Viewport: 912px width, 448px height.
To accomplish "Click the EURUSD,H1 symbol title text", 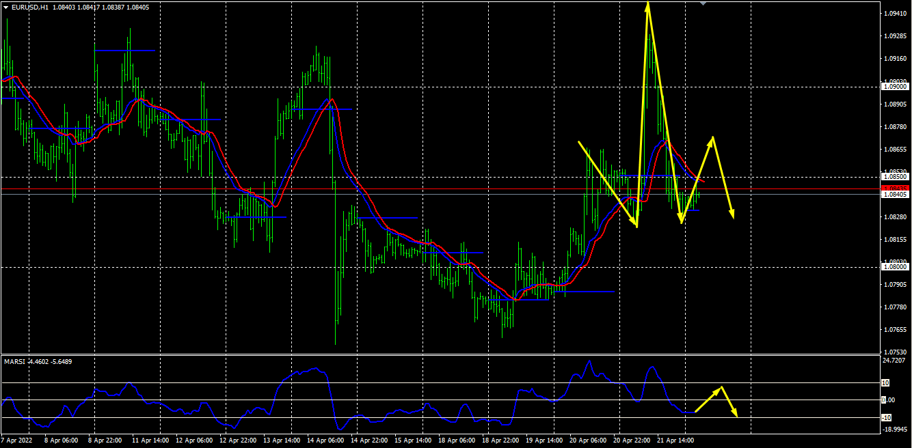I will point(30,7).
